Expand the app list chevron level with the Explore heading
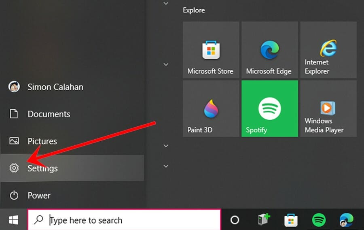Screen dimensions: 364x230 [166, 4]
